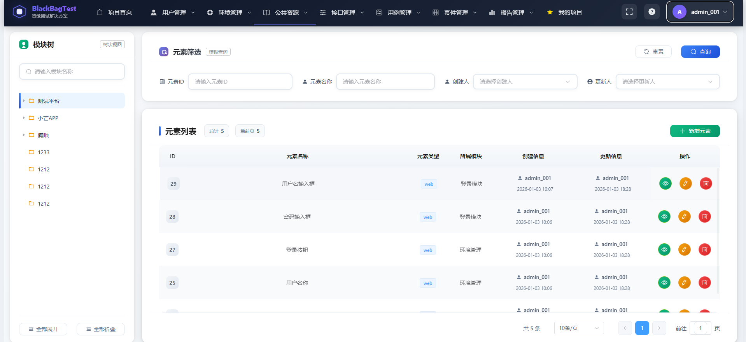746x342 pixels.
Task: Click the home icon beside 项目首页
Action: [x=100, y=12]
